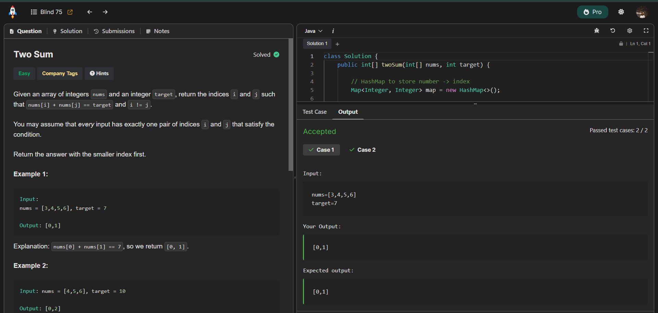The image size is (658, 313).
Task: Click the rocket logo home icon
Action: point(13,12)
